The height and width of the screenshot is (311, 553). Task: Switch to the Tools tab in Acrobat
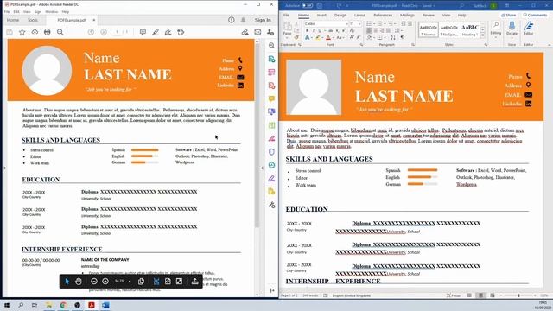[x=33, y=20]
